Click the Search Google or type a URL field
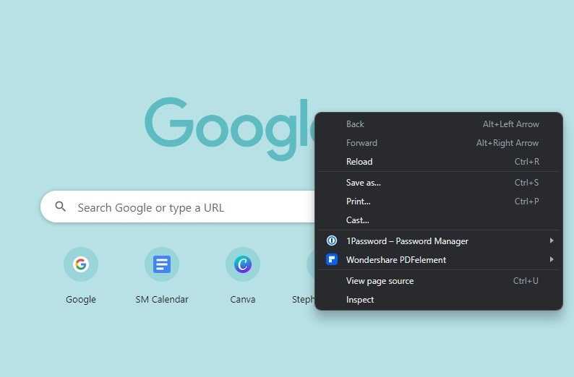This screenshot has width=574, height=377. click(x=178, y=207)
